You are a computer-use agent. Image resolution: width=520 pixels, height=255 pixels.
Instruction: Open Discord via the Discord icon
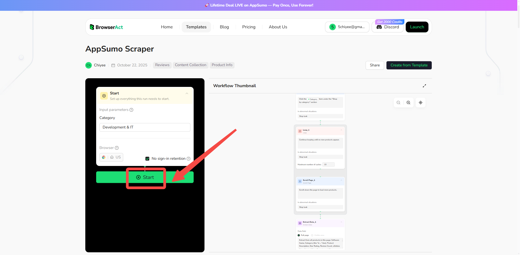point(380,27)
